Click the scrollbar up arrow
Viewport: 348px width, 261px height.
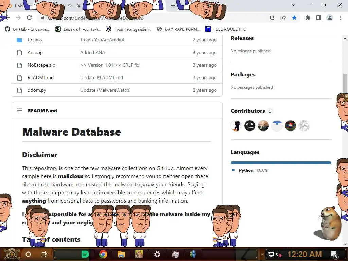point(345,38)
